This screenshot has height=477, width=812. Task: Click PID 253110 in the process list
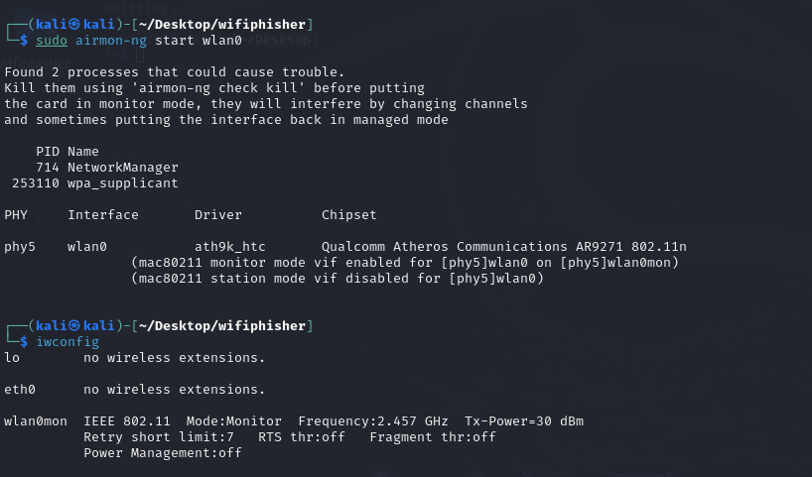pyautogui.click(x=36, y=183)
